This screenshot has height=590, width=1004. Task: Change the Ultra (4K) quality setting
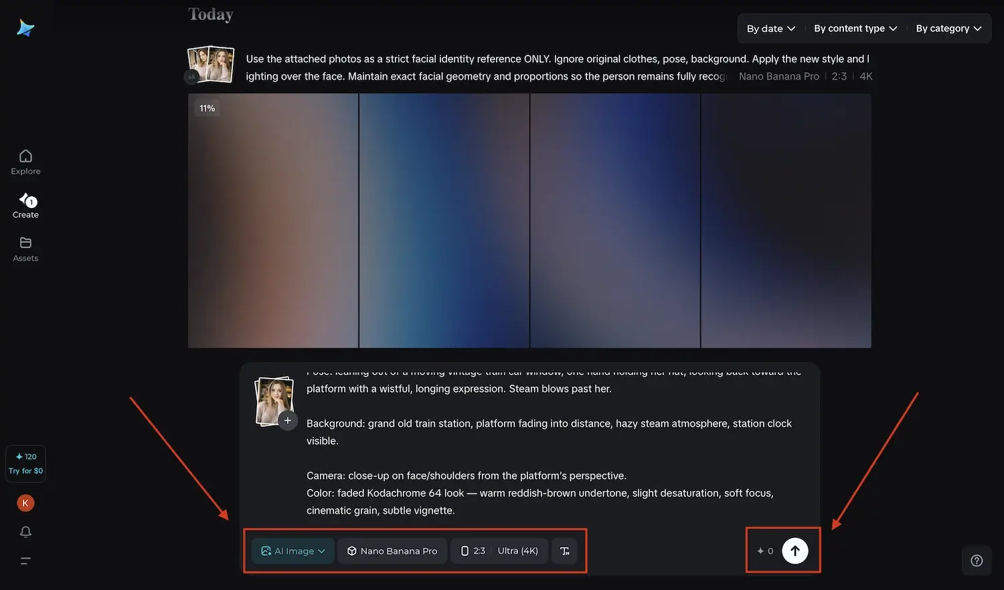click(518, 551)
